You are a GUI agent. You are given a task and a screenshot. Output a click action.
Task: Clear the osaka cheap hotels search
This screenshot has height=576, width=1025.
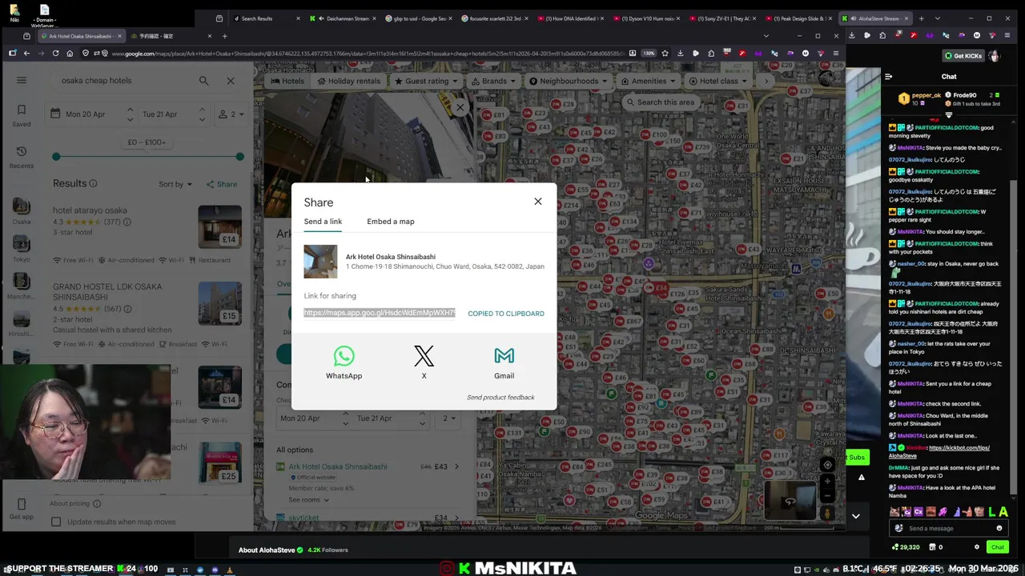point(231,81)
